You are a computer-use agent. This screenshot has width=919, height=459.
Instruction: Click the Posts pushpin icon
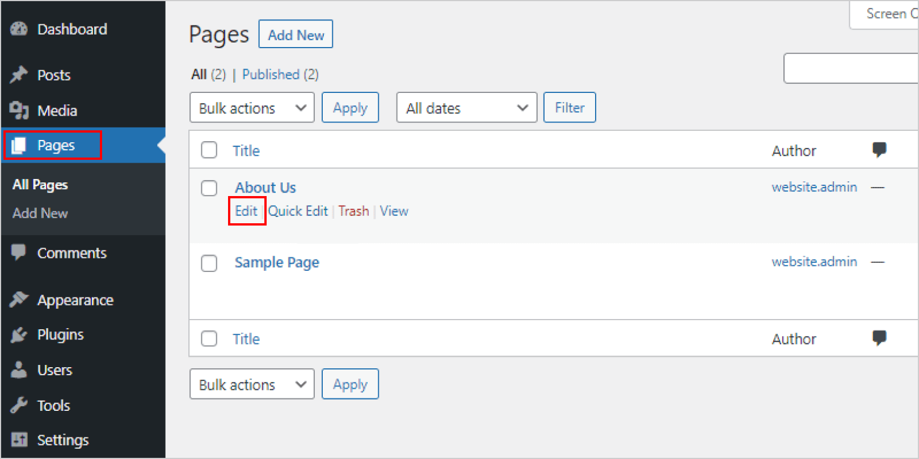pos(19,75)
